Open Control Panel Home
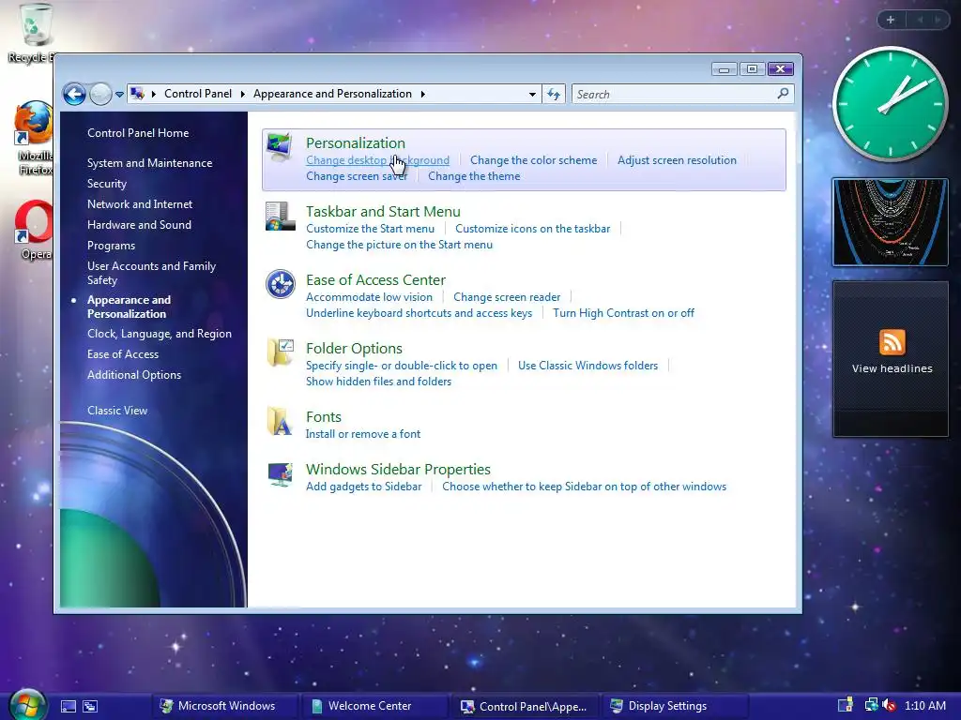Image resolution: width=961 pixels, height=720 pixels. coord(138,133)
